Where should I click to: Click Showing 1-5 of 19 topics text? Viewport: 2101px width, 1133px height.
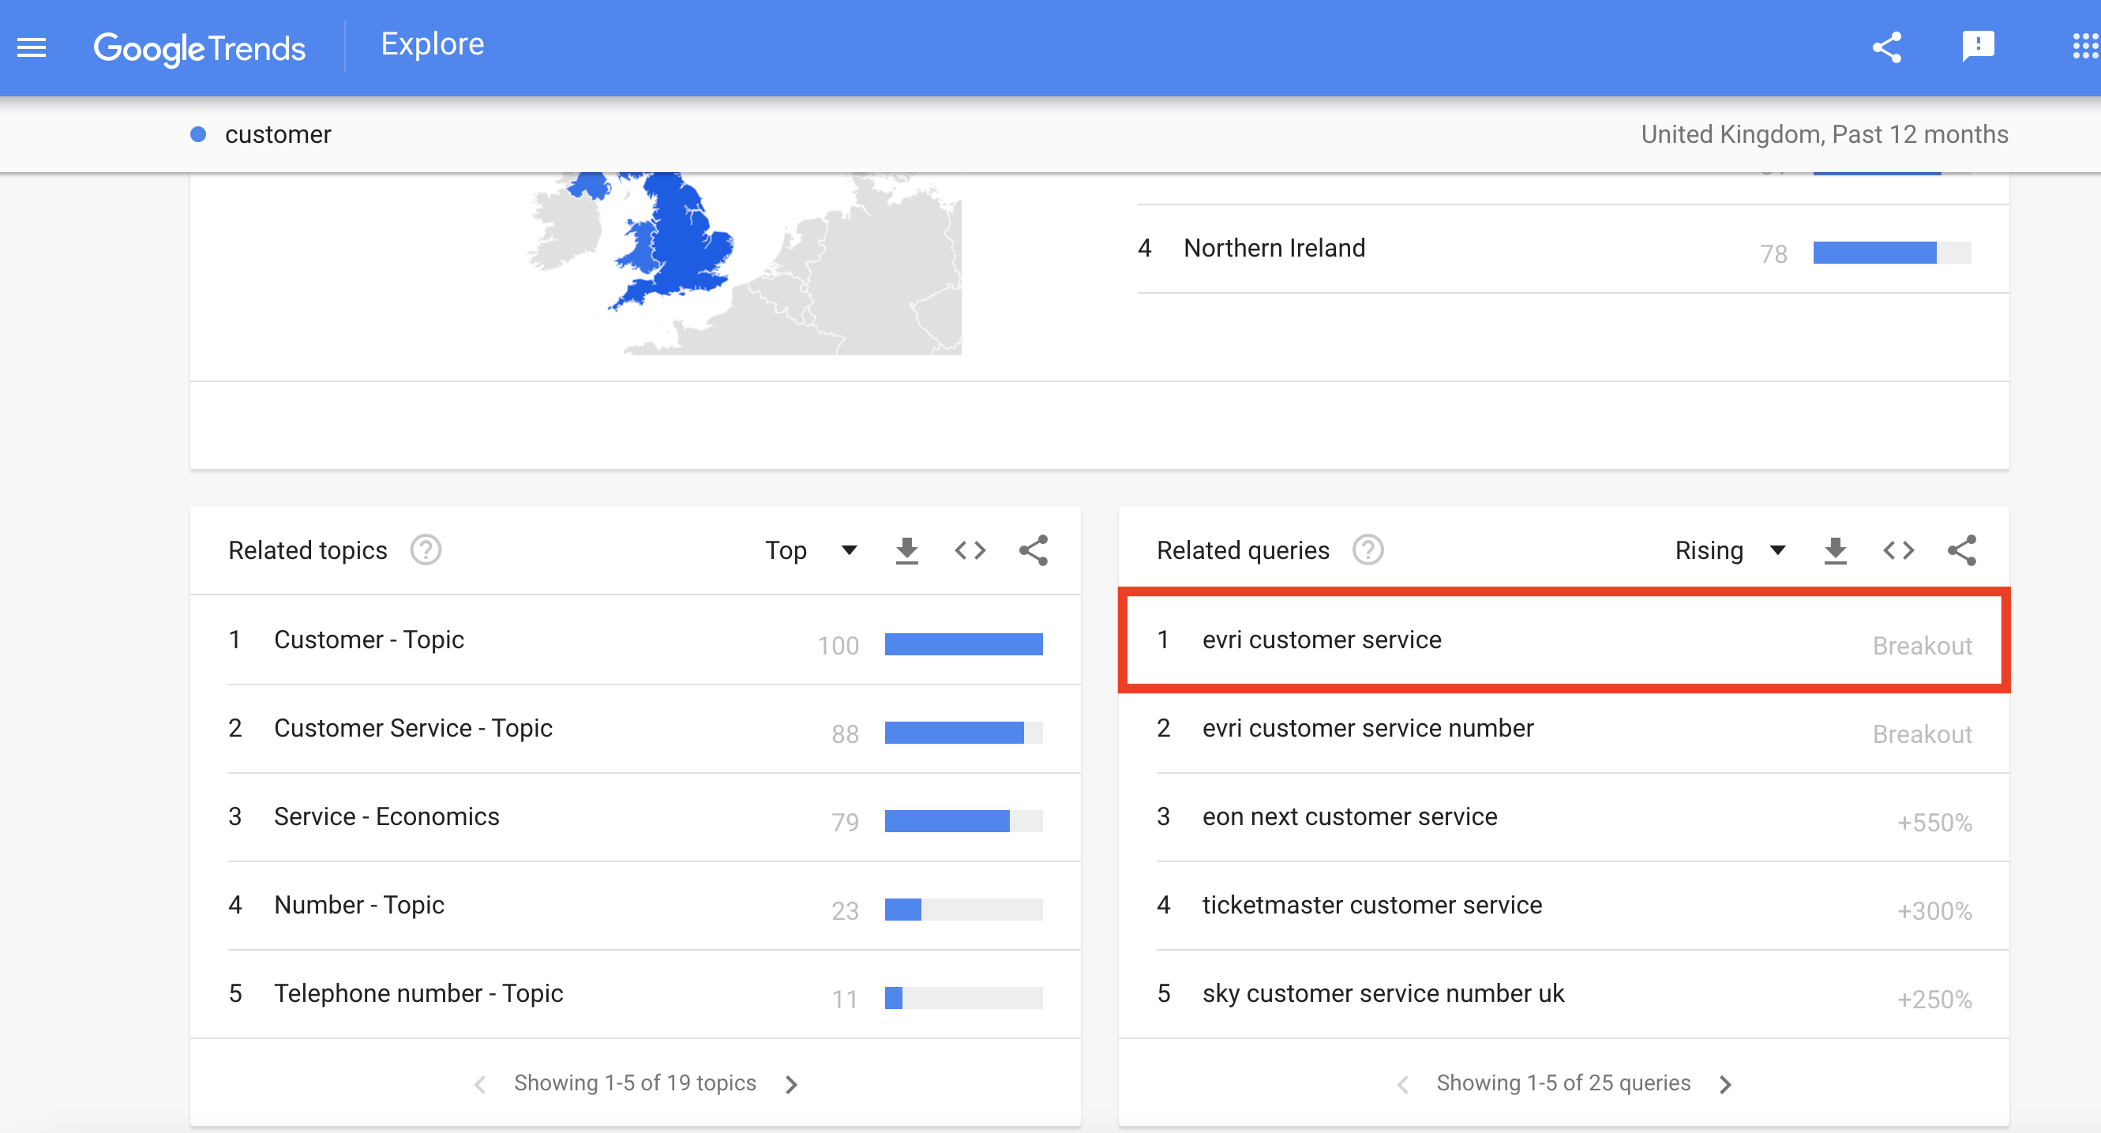[636, 1083]
